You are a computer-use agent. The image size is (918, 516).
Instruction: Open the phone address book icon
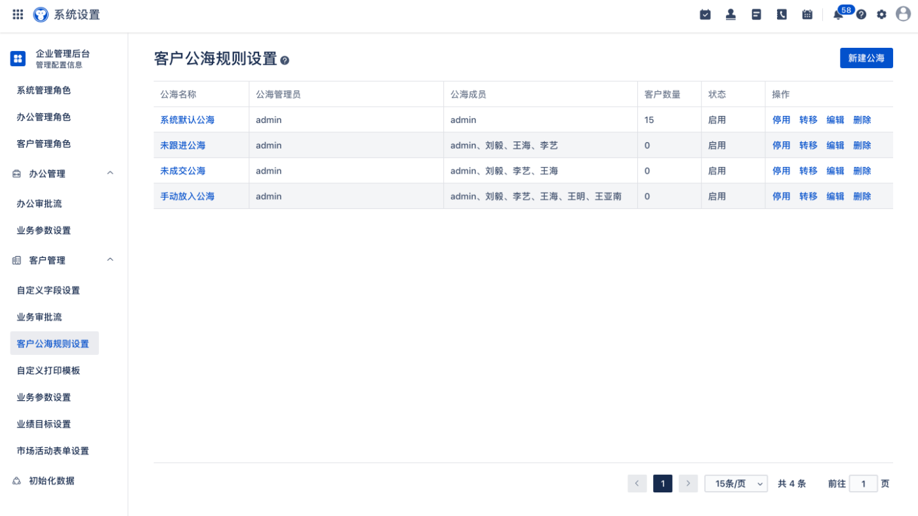(782, 14)
